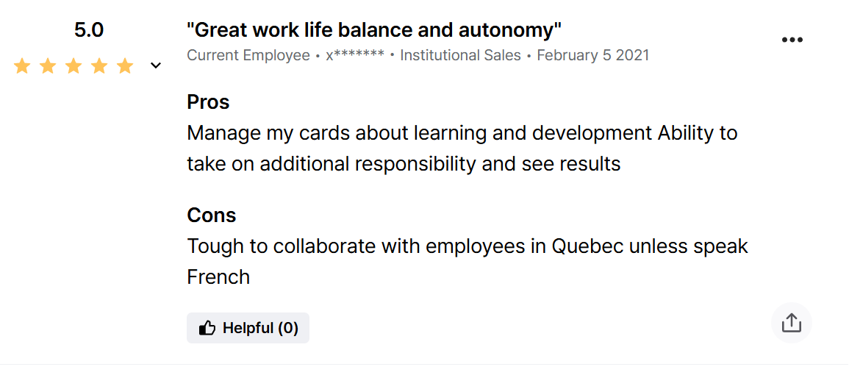The image size is (849, 375).
Task: Expand rating breakdown chevron beside stars
Action: 156,66
